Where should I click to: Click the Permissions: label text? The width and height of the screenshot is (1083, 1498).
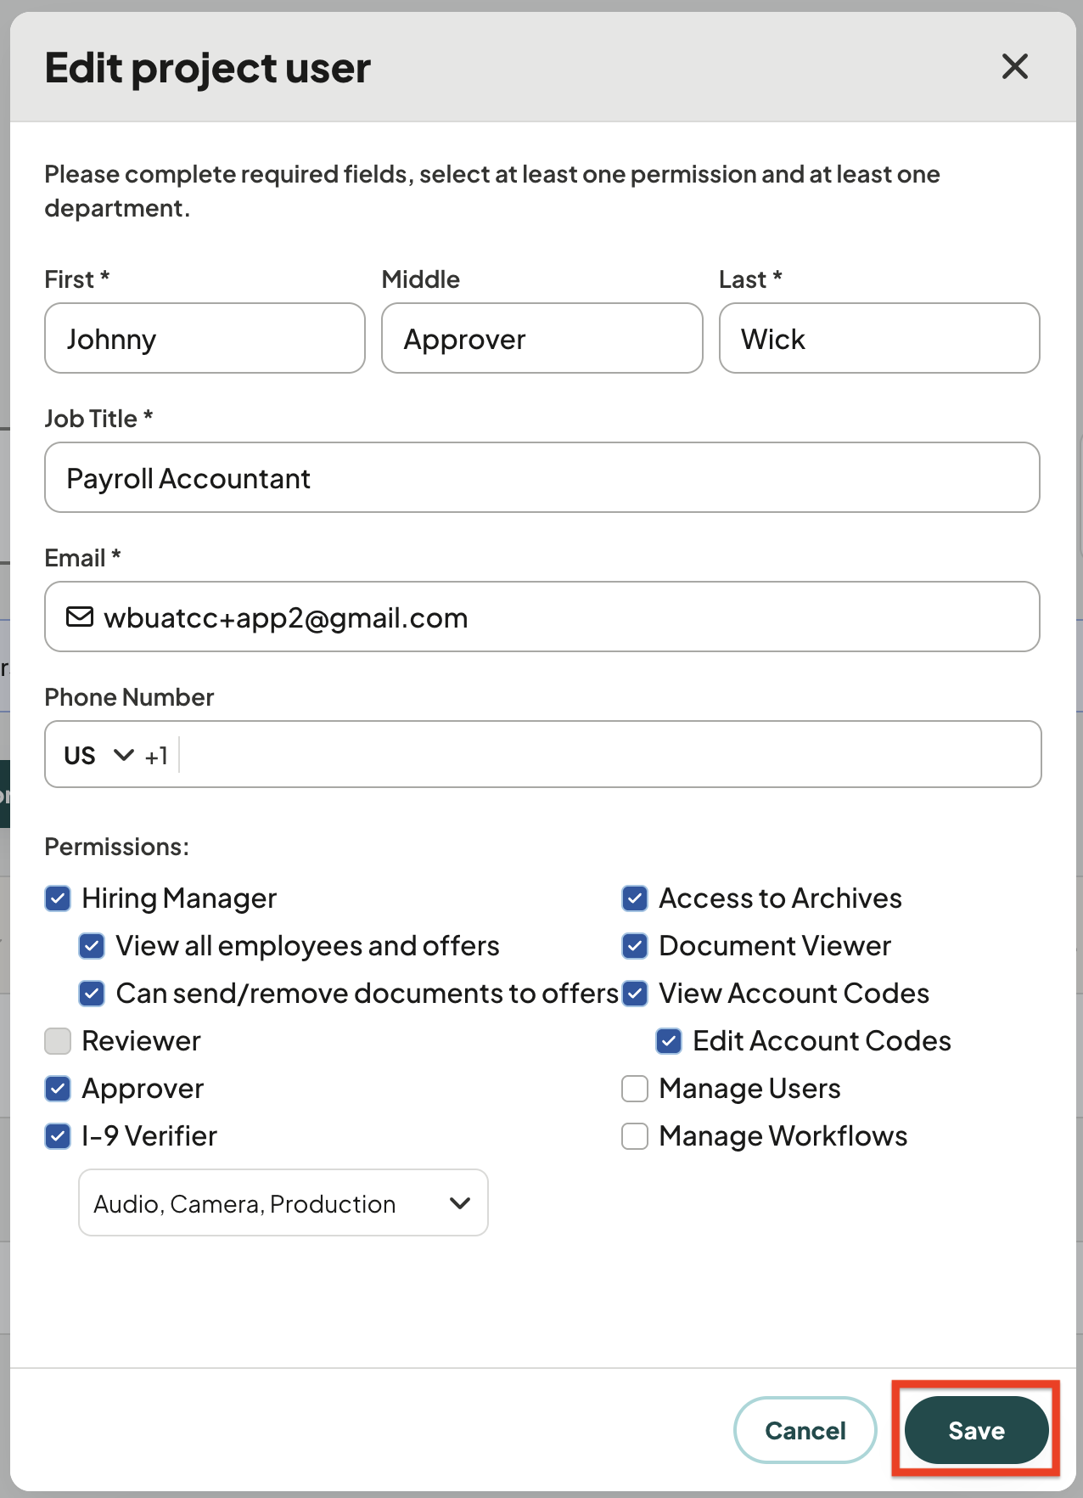coord(117,847)
